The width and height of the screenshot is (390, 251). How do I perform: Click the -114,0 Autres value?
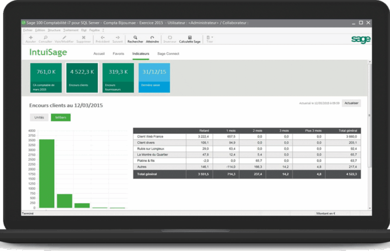pyautogui.click(x=231, y=167)
